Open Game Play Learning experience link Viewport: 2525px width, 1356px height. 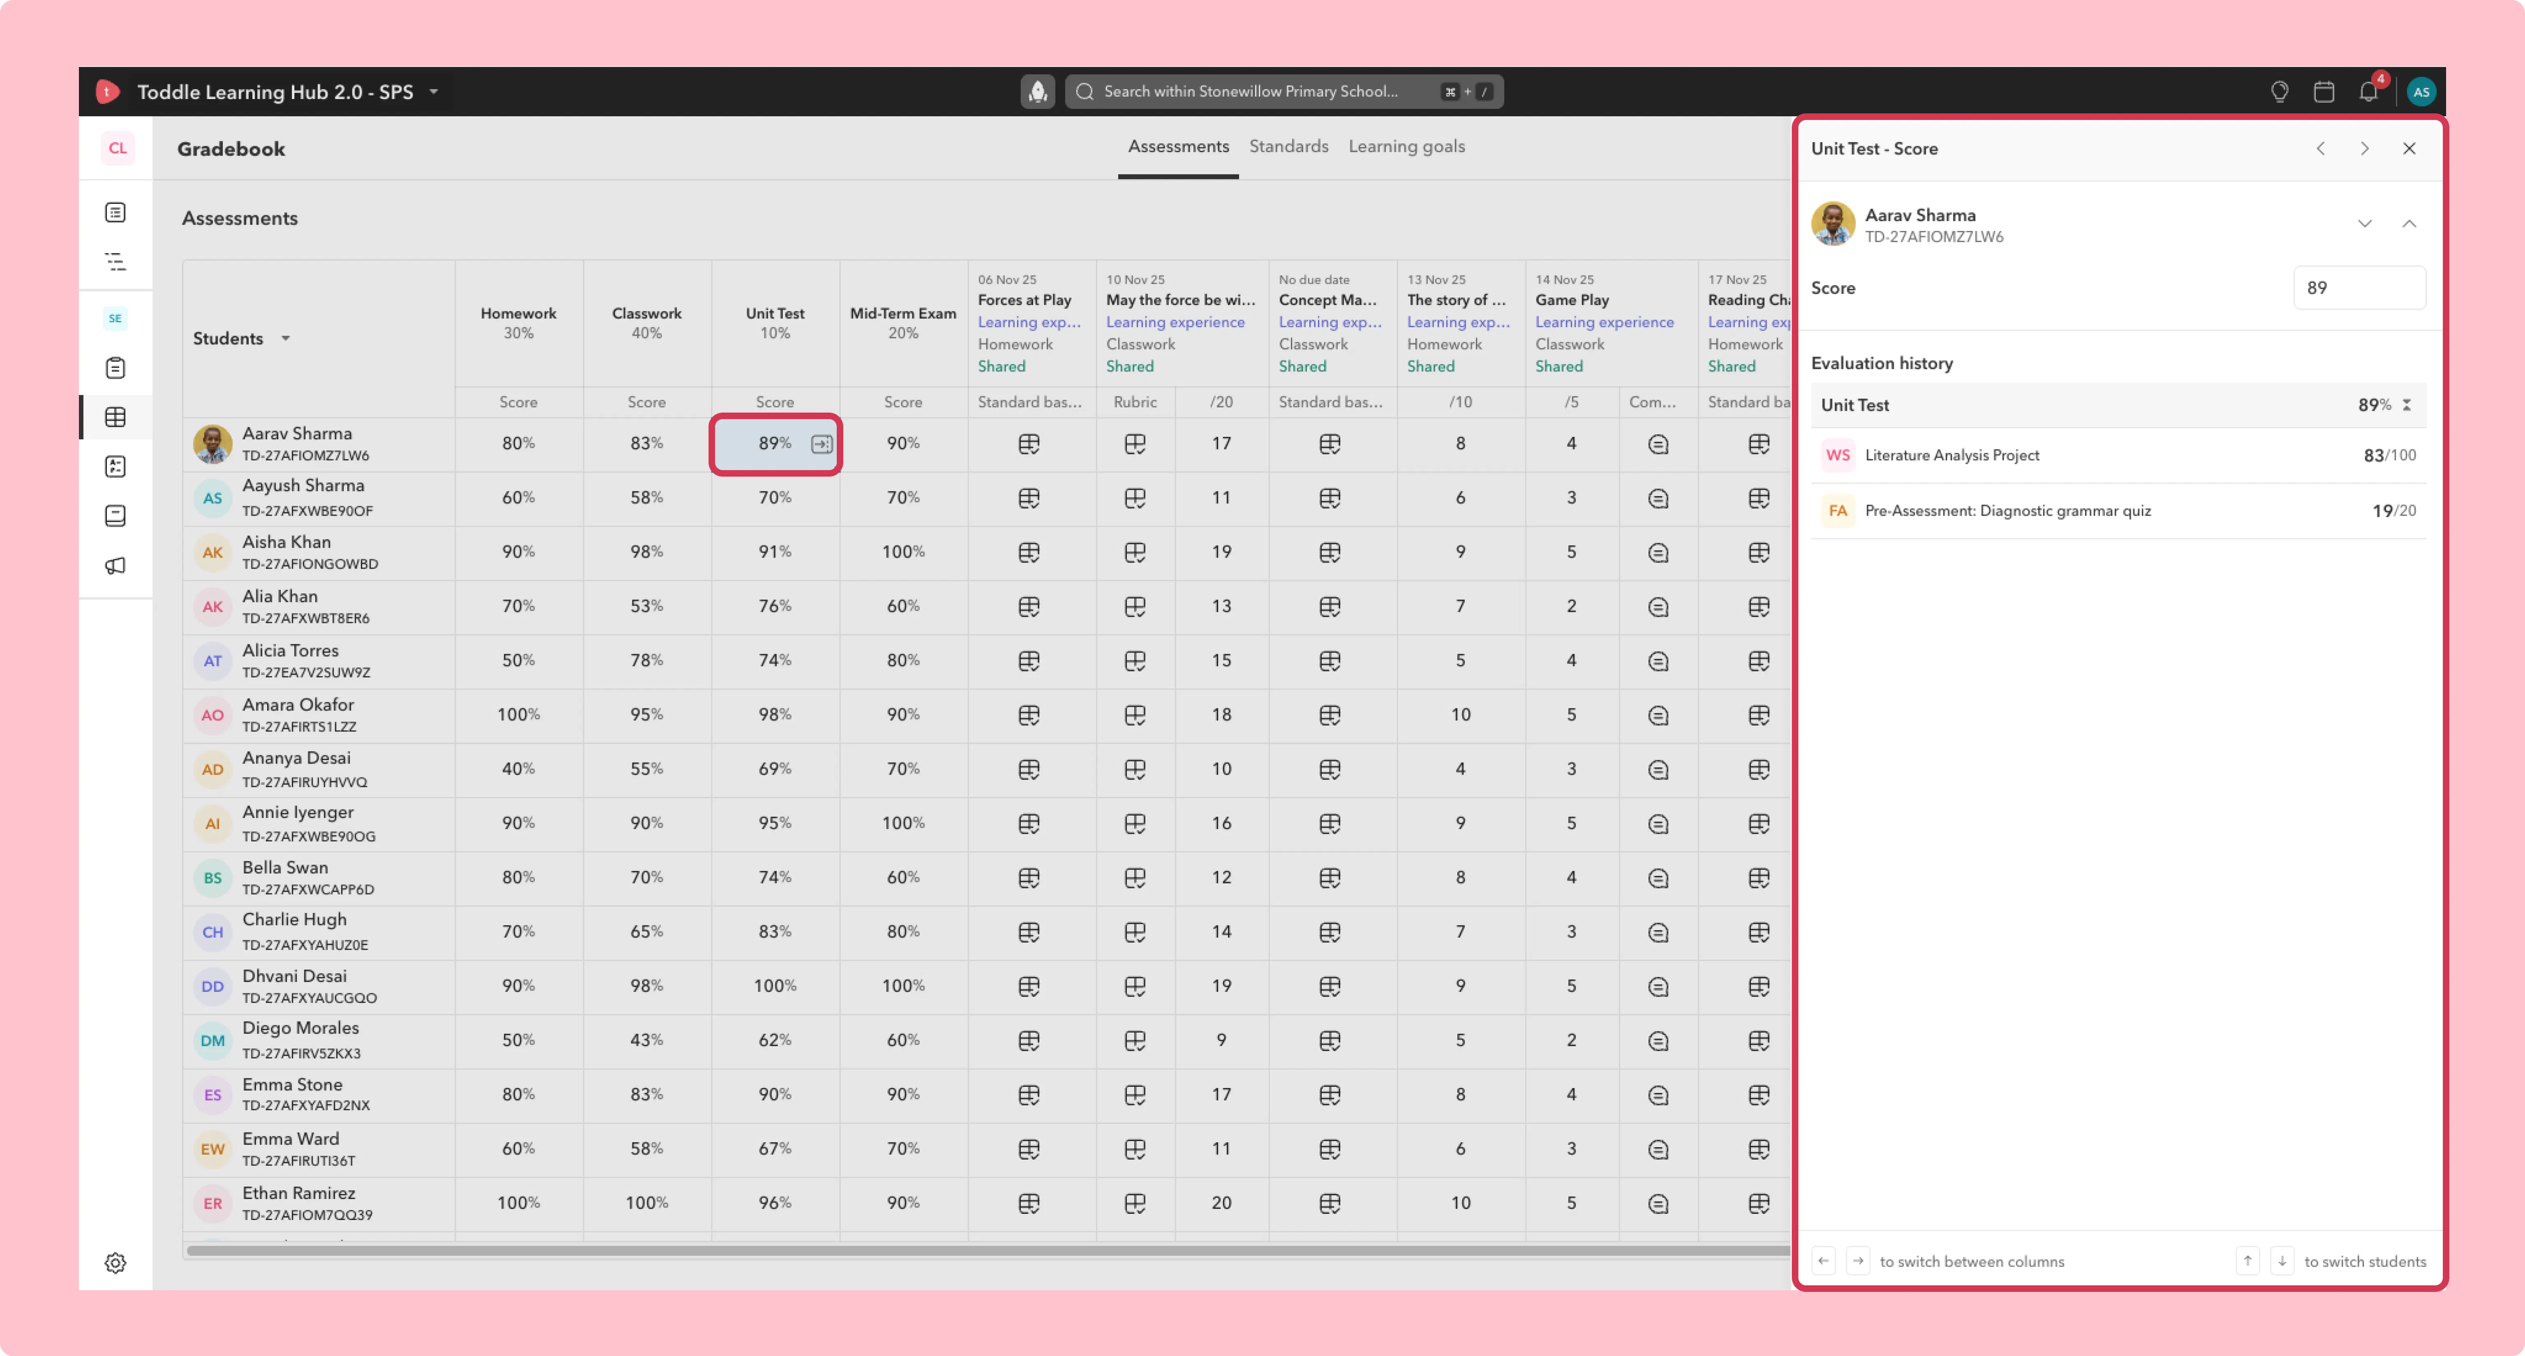point(1604,322)
